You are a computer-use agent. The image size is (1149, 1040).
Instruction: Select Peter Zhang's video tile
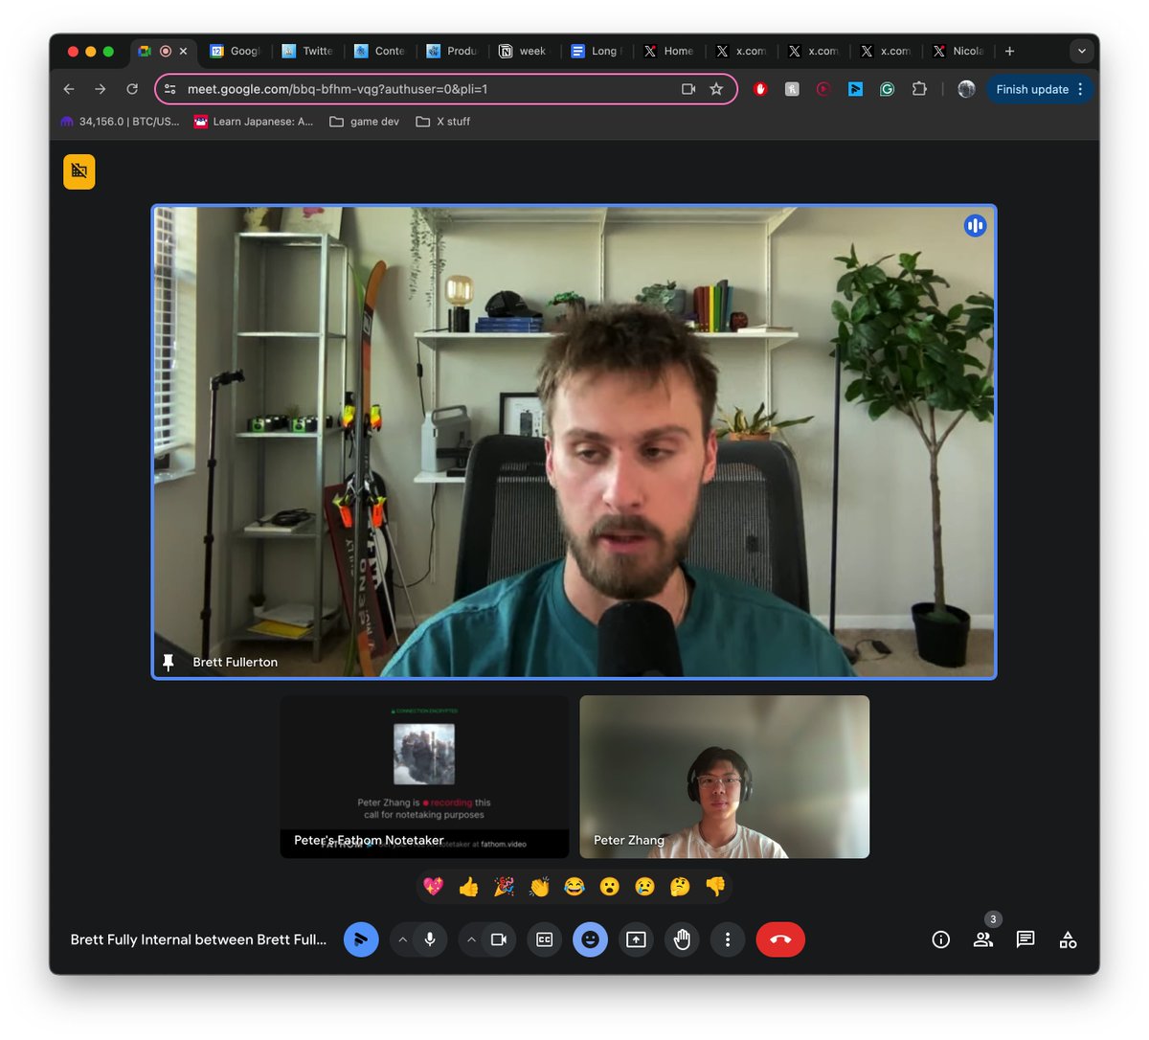click(725, 777)
